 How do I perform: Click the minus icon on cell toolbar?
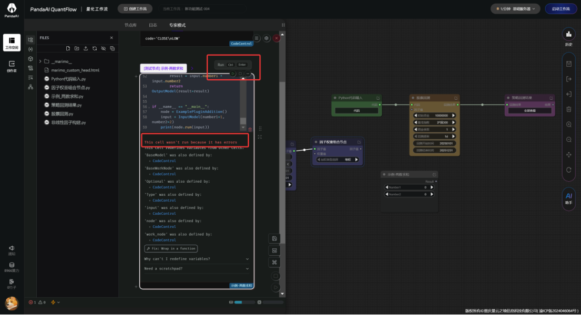coord(248,73)
